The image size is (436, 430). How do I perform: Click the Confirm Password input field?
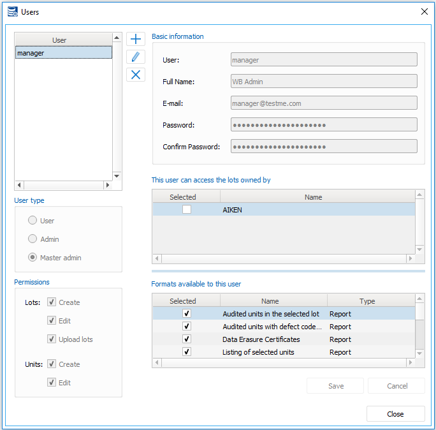point(324,146)
